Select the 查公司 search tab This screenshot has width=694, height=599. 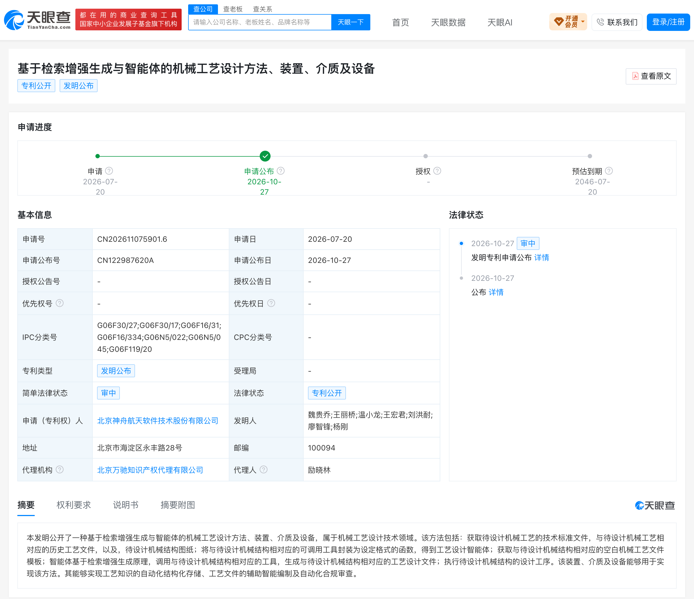(203, 9)
